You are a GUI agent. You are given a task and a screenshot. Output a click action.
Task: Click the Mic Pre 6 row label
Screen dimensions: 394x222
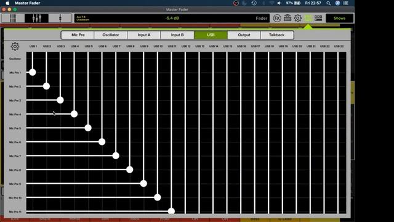pyautogui.click(x=15, y=142)
